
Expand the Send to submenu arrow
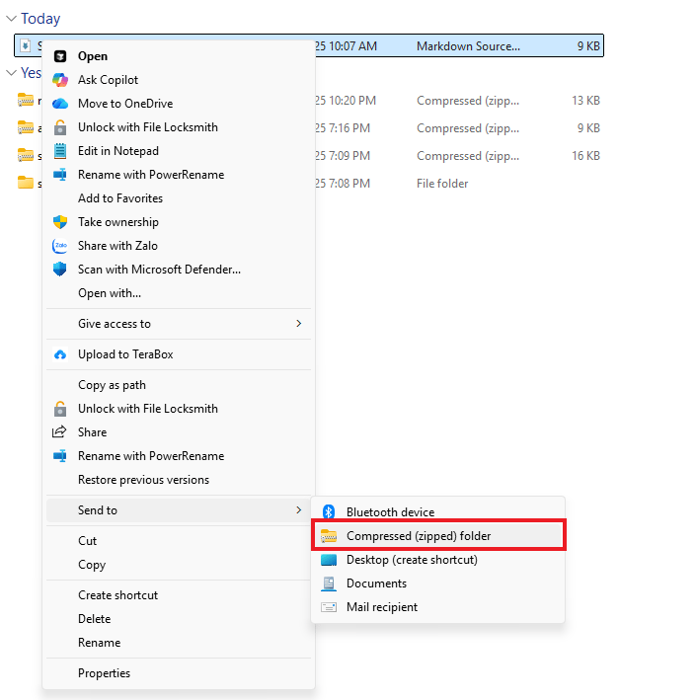click(x=299, y=509)
